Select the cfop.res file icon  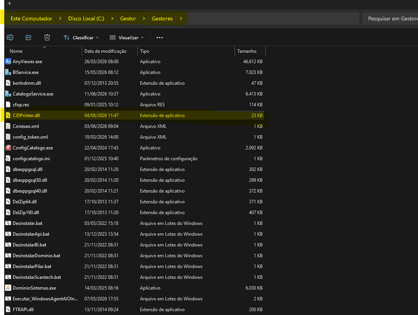coord(8,105)
